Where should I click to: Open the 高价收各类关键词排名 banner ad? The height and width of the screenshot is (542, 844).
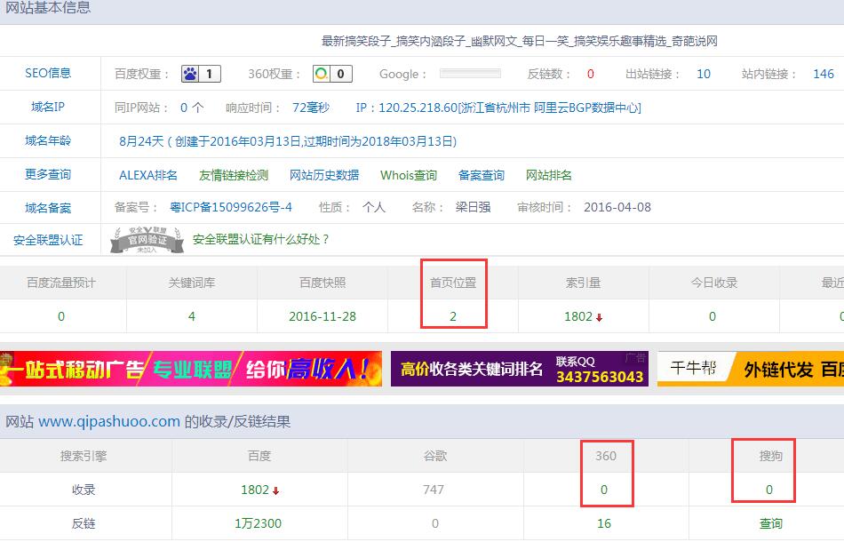tap(520, 369)
